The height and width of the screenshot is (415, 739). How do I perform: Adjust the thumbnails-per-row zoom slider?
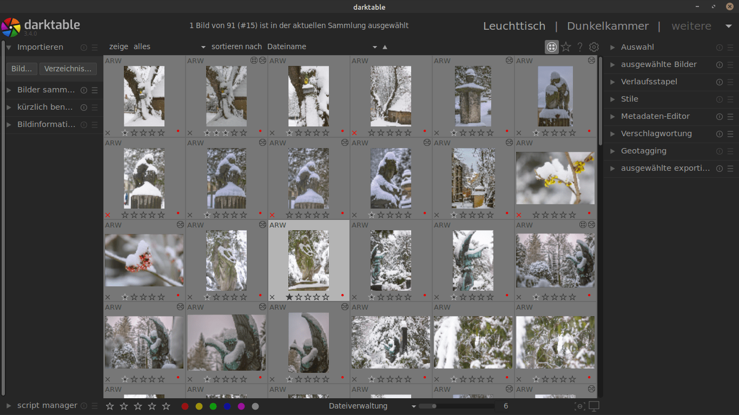[x=457, y=406]
